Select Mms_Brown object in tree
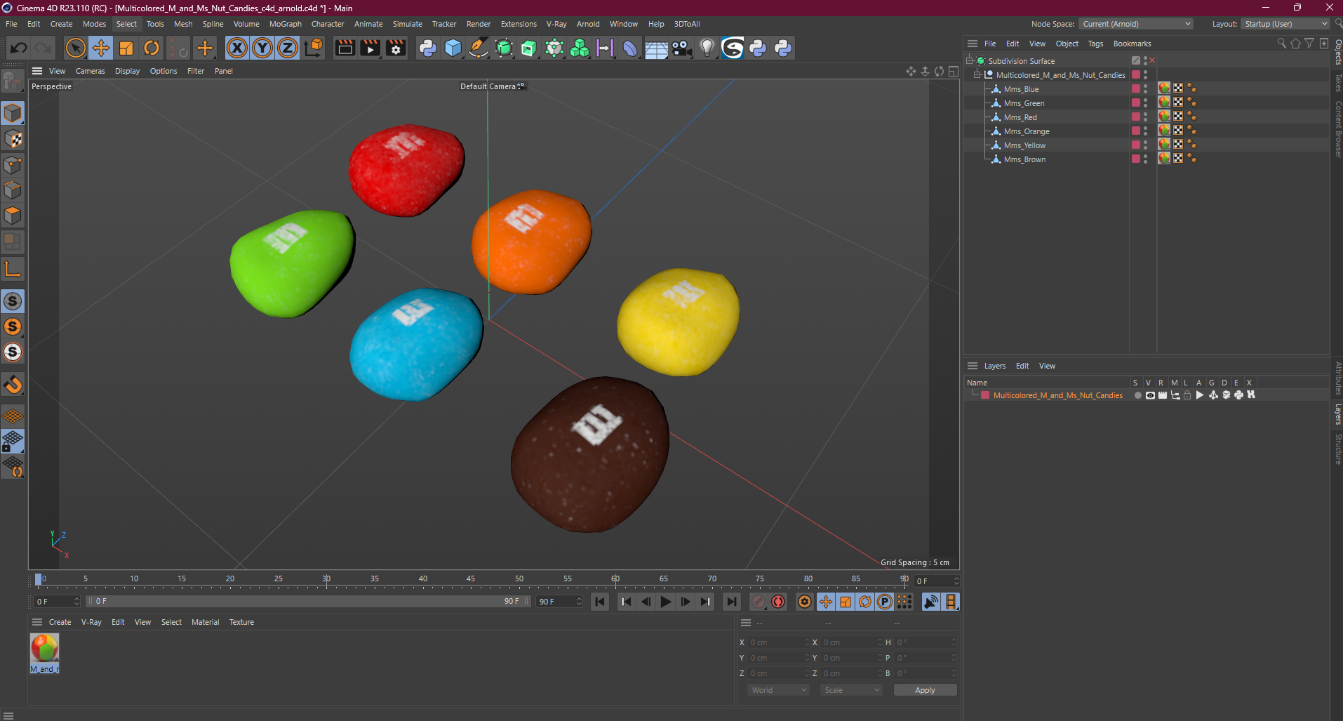Viewport: 1343px width, 721px height. (1024, 159)
